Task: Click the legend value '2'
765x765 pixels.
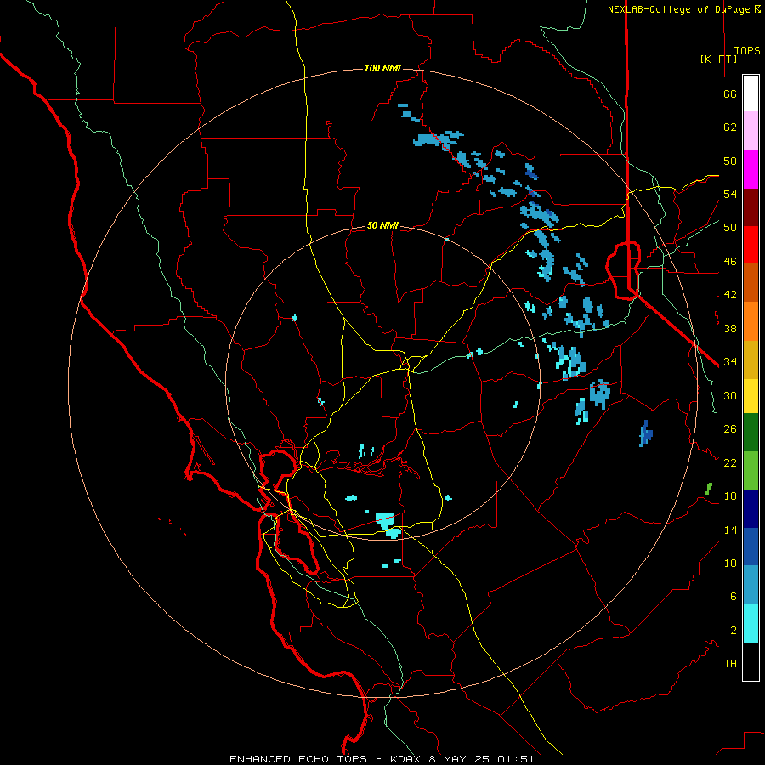Action: 734,631
